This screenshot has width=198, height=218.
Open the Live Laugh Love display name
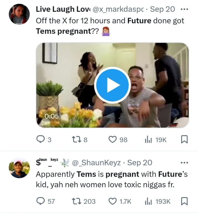[63, 9]
